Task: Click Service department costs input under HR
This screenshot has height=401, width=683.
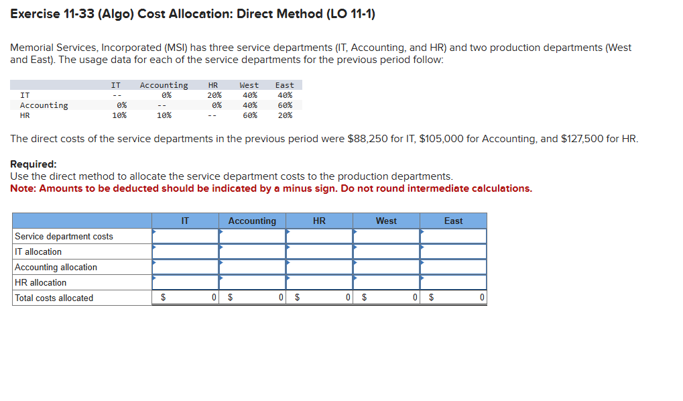Action: pyautogui.click(x=319, y=236)
